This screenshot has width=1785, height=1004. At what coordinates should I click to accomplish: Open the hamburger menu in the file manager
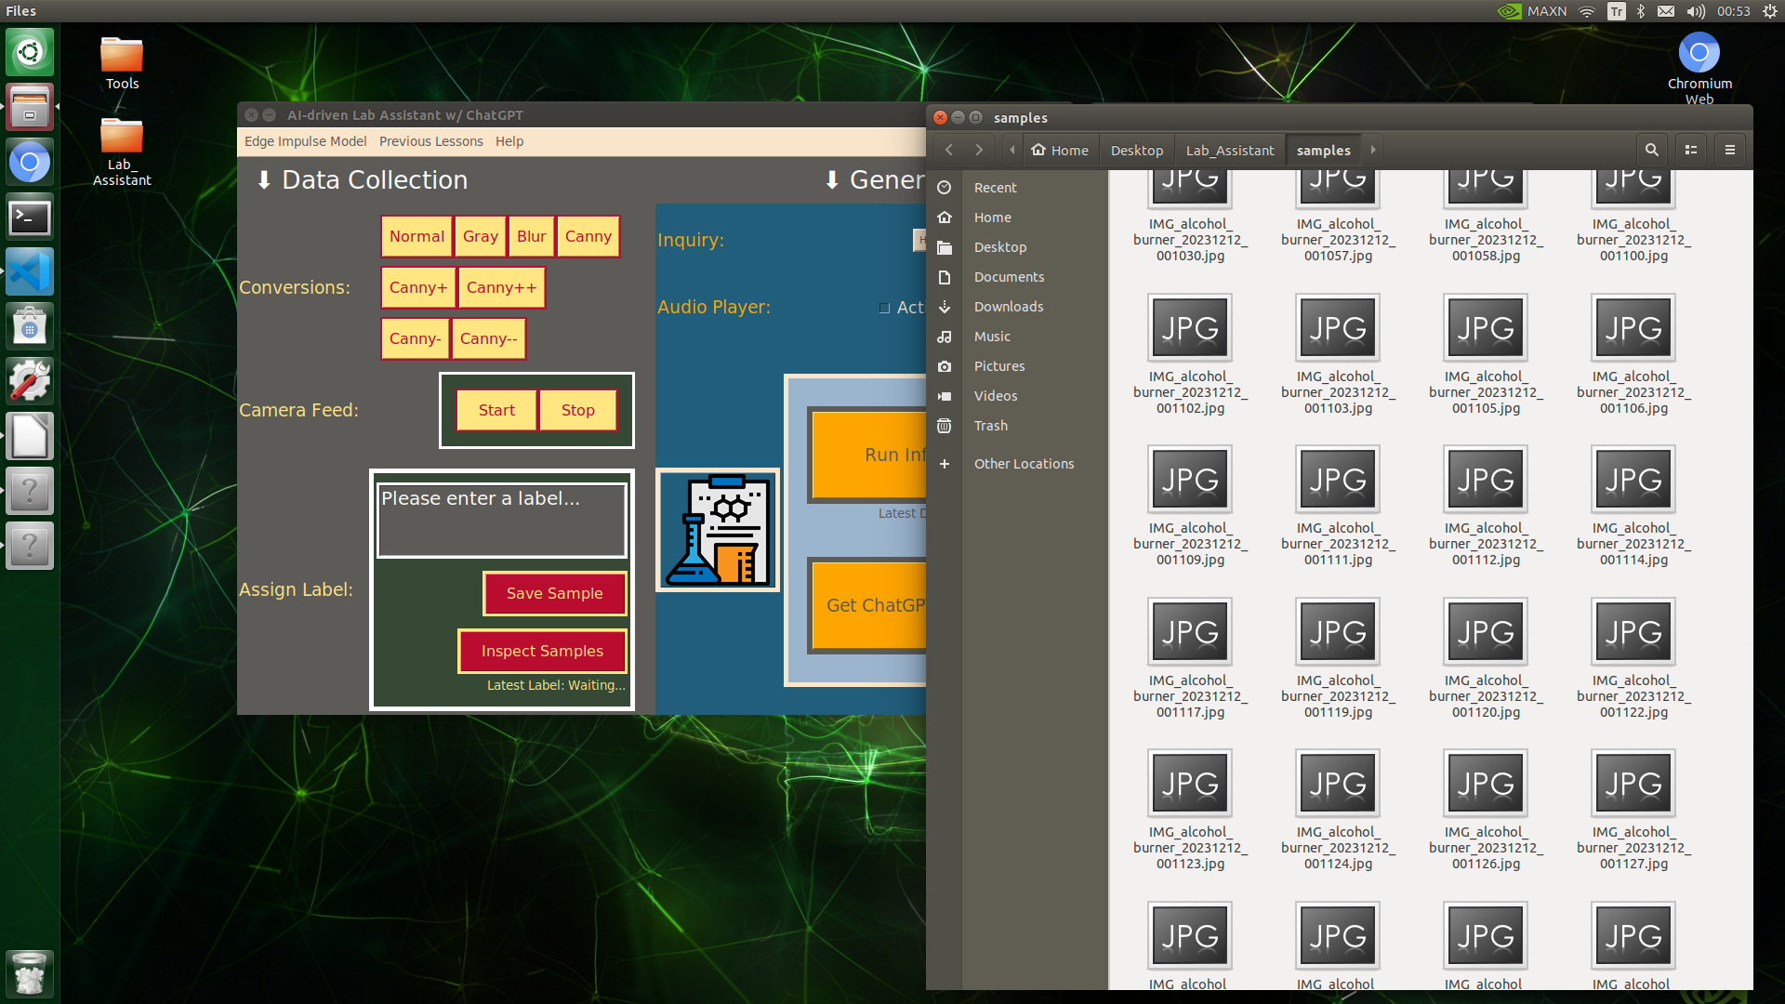tap(1730, 150)
